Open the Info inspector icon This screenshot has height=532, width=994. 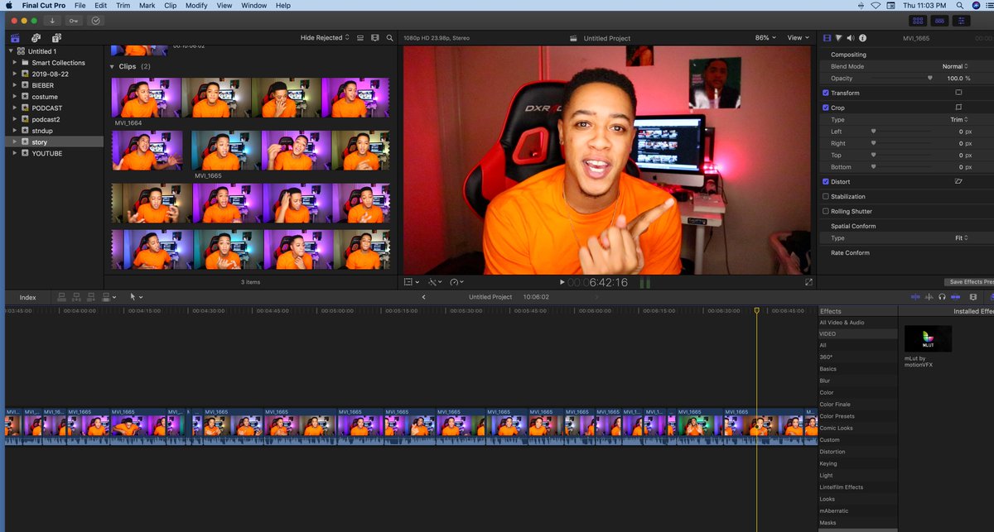coord(864,37)
